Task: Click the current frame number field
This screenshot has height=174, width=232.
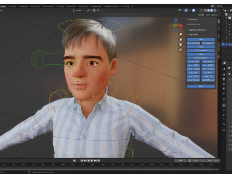Action: pyautogui.click(x=180, y=160)
